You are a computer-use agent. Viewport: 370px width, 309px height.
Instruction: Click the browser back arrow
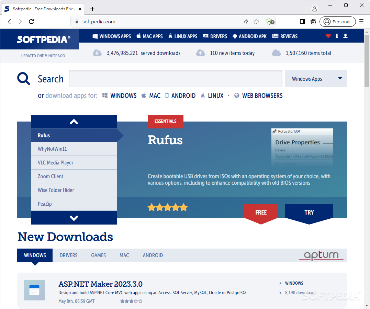(9, 22)
